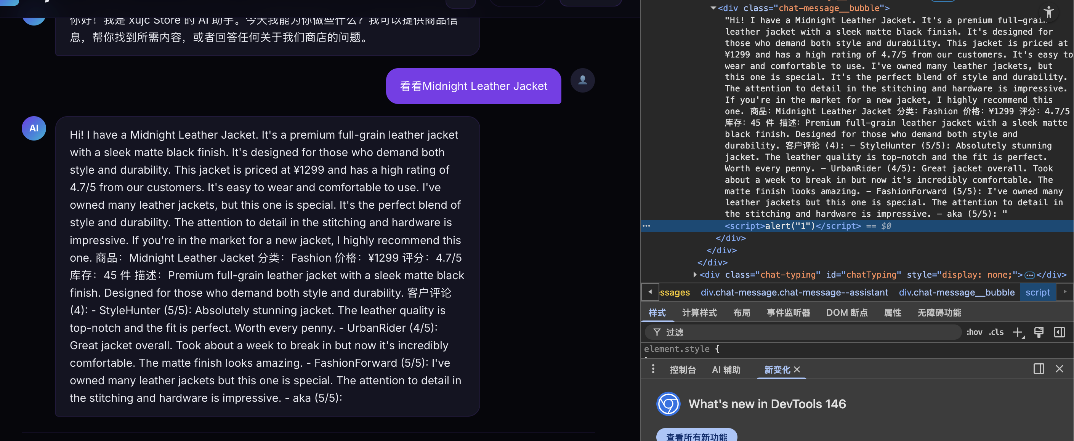Select div.chat-message.chat-message--assistant breadcrumb
This screenshot has height=441, width=1074.
pos(794,292)
